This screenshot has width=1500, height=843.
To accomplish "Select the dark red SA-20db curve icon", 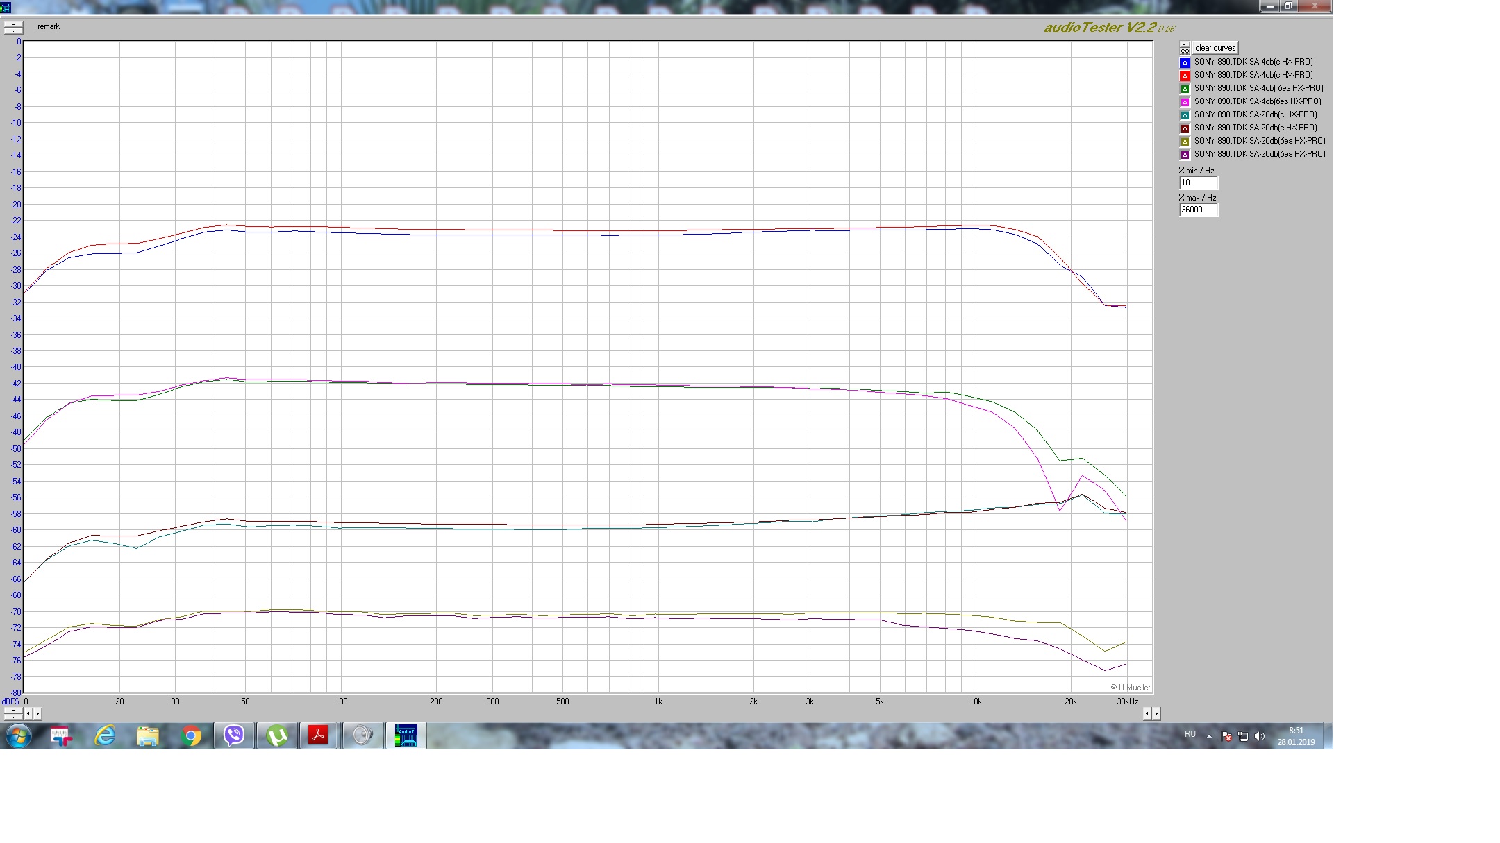I will (1185, 128).
